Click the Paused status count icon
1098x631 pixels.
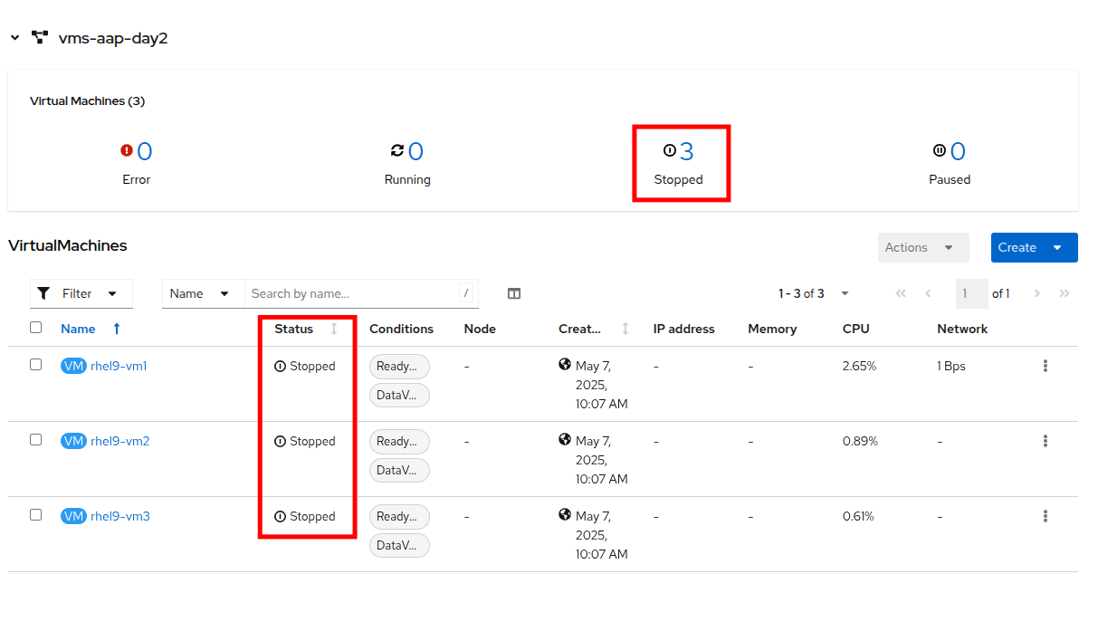(940, 150)
